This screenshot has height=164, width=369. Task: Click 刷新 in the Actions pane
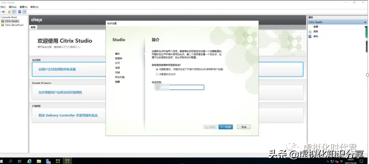coord(316,31)
